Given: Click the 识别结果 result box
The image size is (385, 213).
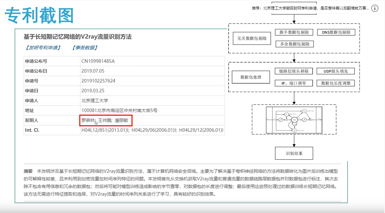Looking at the screenshot, I should click(x=294, y=153).
